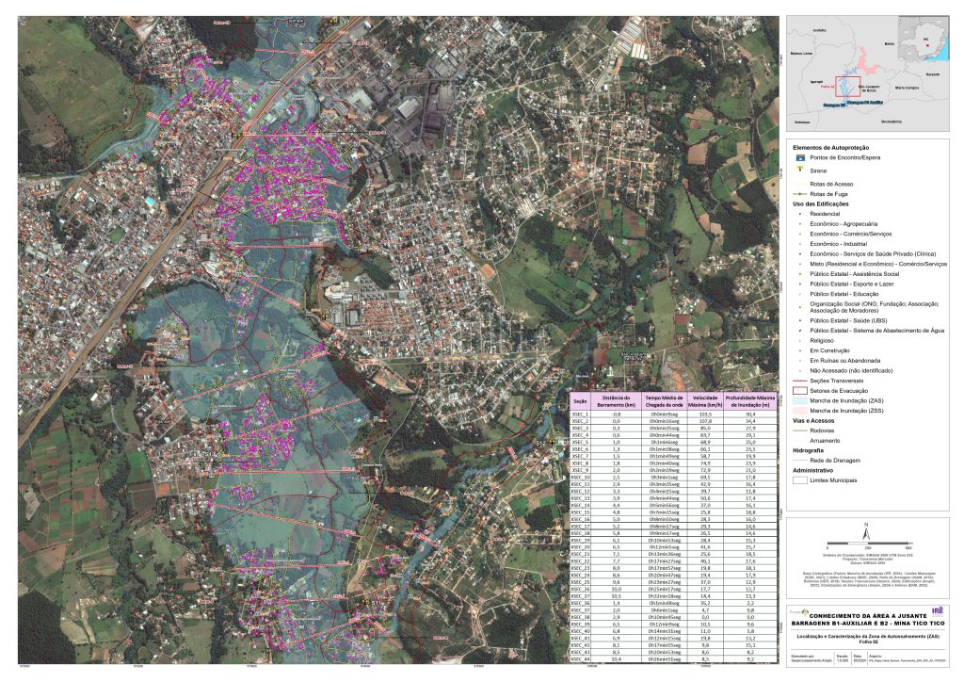Click the arrival time '0h32min18seg' for XSEC_27
Image resolution: width=964 pixels, height=682 pixels.
coord(664,596)
